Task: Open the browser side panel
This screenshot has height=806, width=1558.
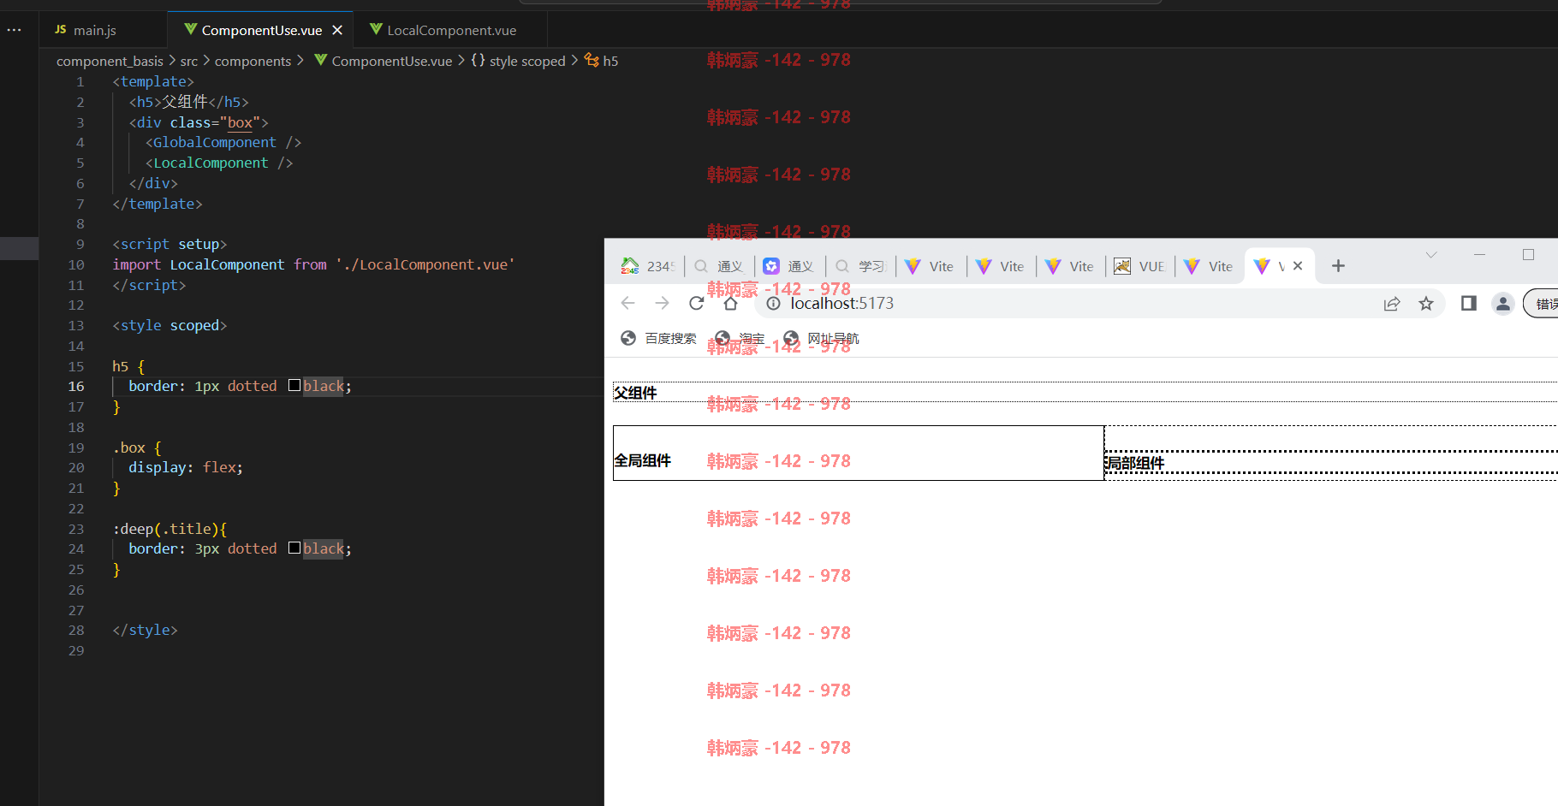Action: point(1469,303)
